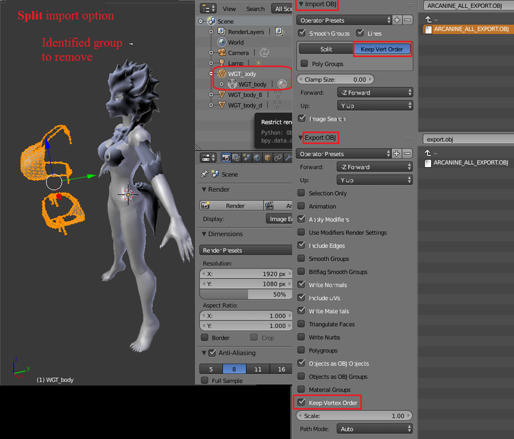514x439 pixels.
Task: Go to parent directory in export browser
Action: point(428,153)
